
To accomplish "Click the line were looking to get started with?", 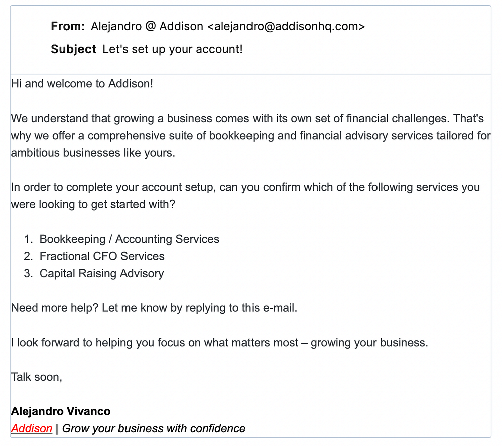I will point(93,204).
